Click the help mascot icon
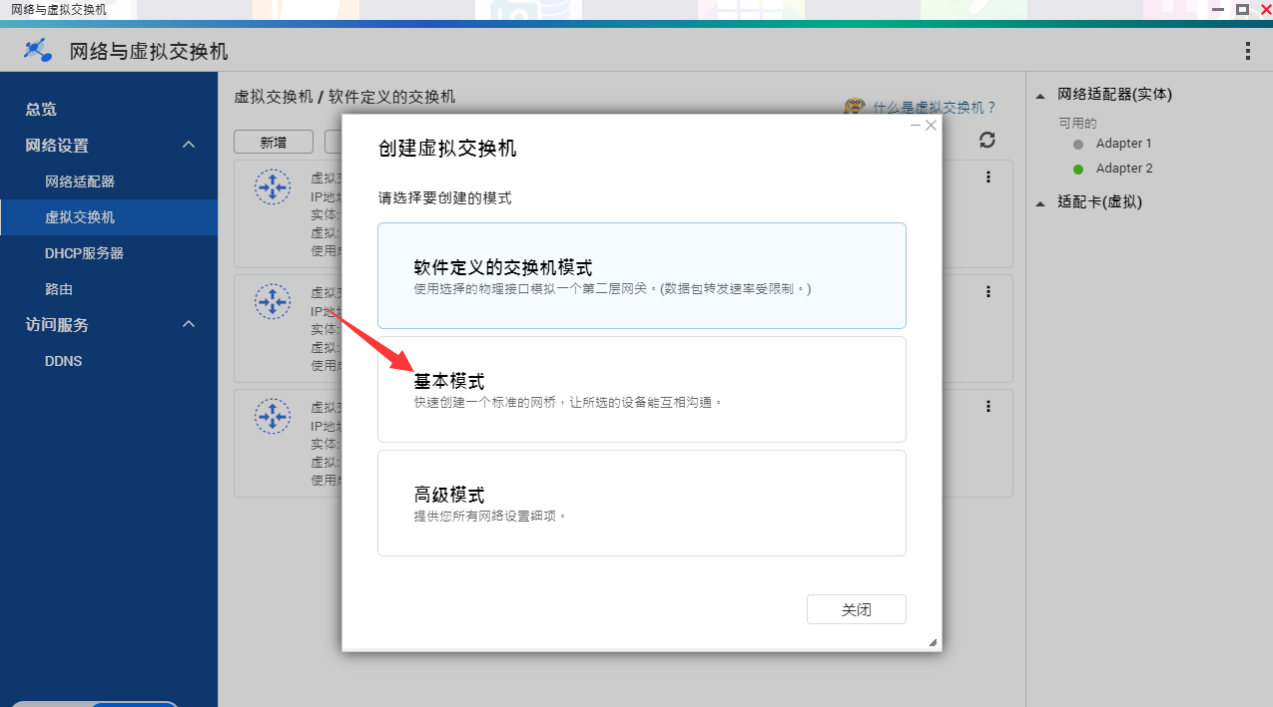Screen dimensions: 1273x707 (x=854, y=107)
